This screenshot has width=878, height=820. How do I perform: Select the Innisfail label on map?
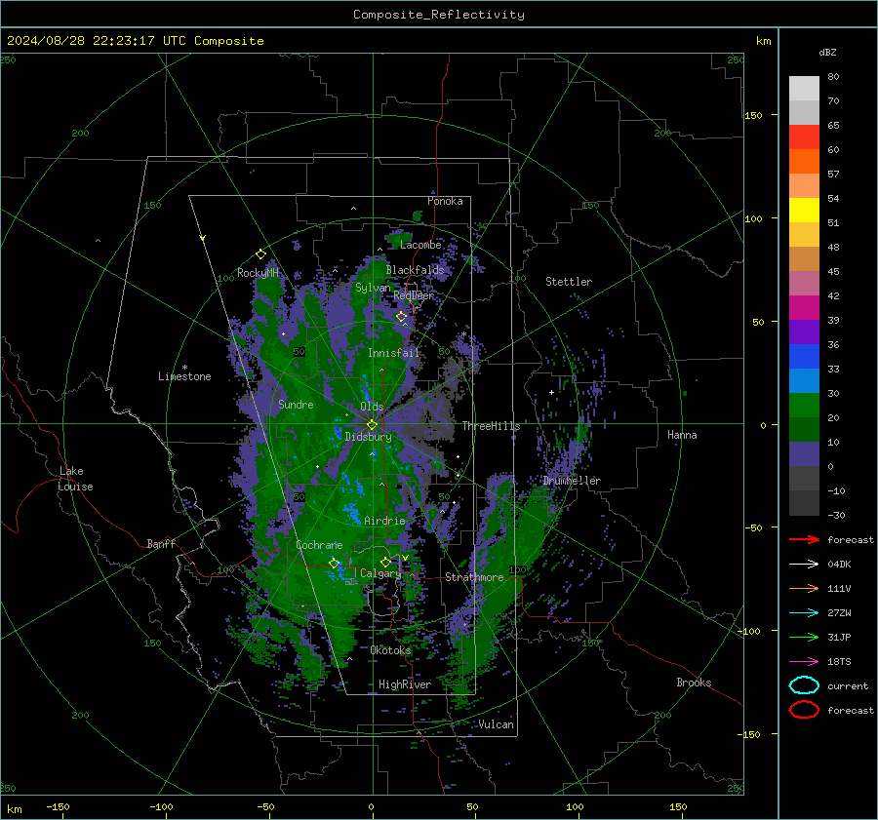[393, 353]
